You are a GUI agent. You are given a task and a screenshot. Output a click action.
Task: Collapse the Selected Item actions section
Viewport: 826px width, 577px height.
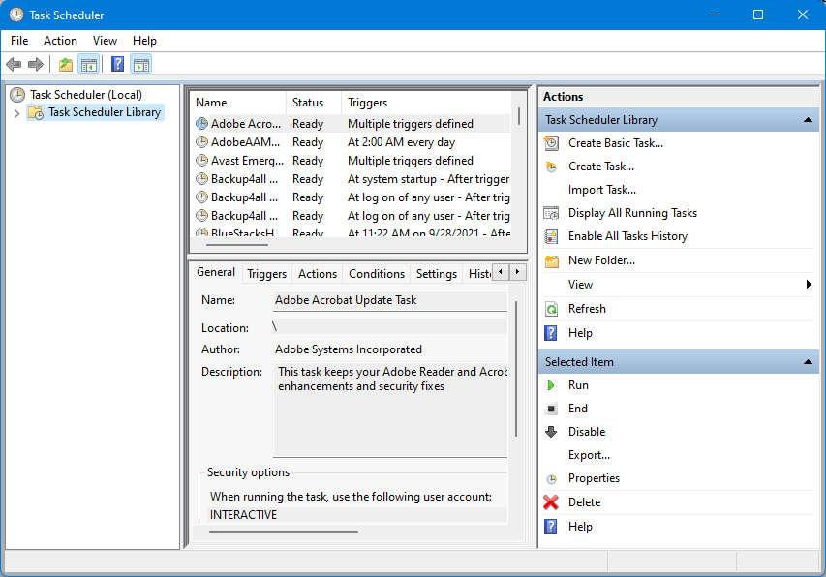pos(810,361)
